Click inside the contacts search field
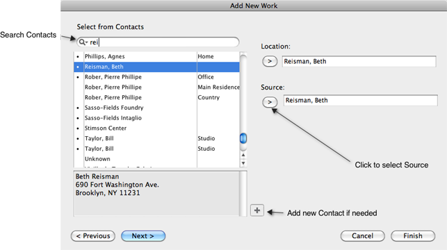This screenshot has width=447, height=250. tap(158, 42)
